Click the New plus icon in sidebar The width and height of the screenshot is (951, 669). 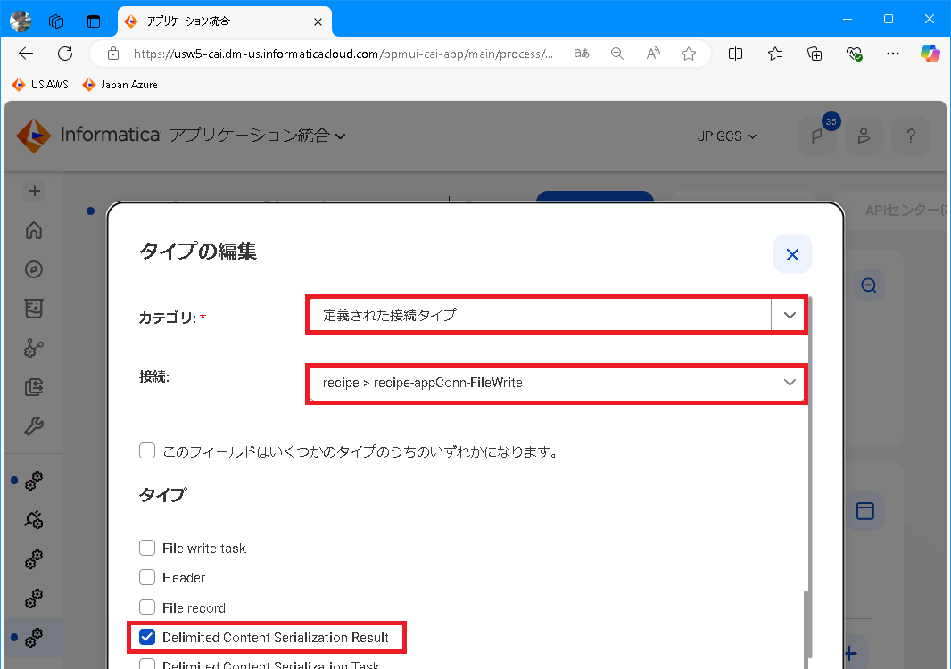tap(34, 191)
